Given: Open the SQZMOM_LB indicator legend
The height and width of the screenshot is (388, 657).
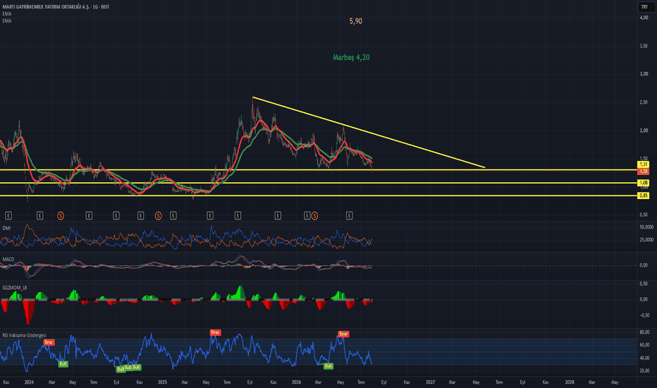Looking at the screenshot, I should pos(15,288).
